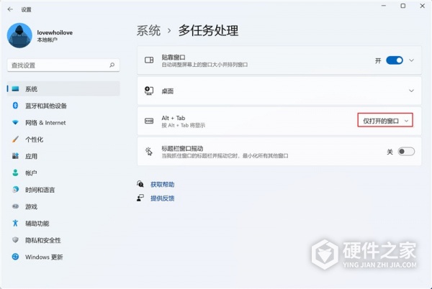The width and height of the screenshot is (432, 289).
Task: Open 游戏 settings
Action: click(63, 206)
